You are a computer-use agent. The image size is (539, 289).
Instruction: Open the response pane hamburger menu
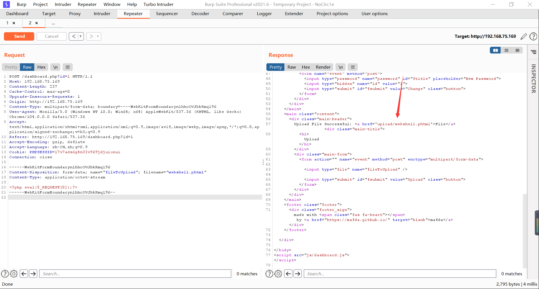(353, 67)
